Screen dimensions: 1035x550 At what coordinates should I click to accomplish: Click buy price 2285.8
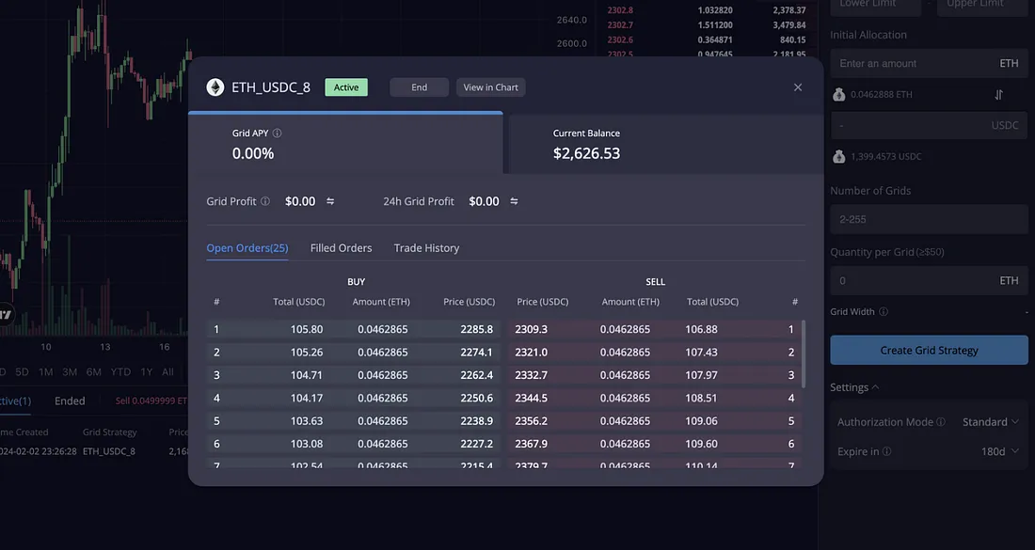[477, 329]
